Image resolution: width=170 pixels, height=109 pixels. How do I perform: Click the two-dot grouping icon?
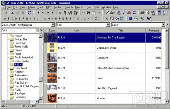tap(59, 13)
